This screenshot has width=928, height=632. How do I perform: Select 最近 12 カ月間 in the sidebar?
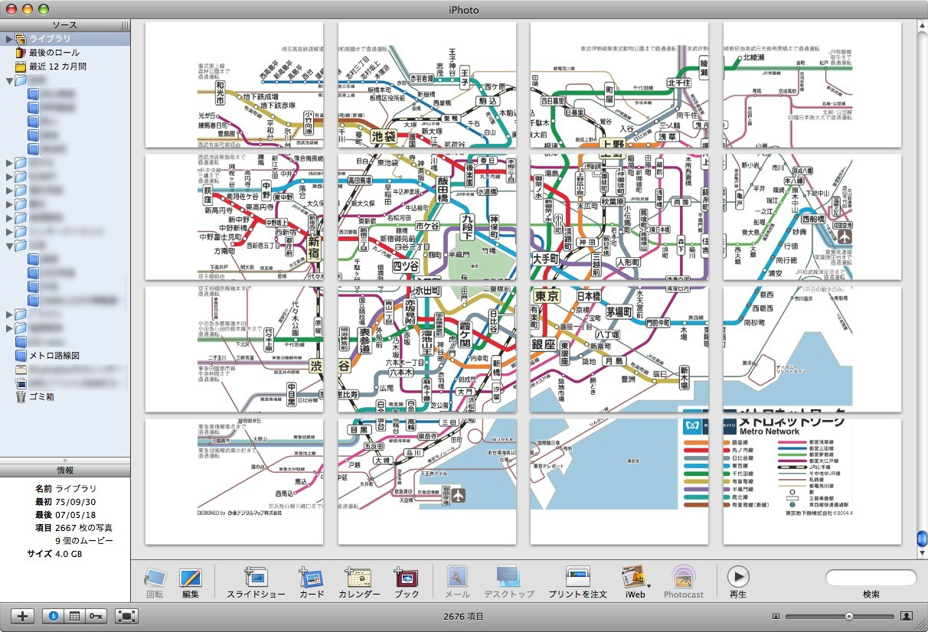(65, 67)
